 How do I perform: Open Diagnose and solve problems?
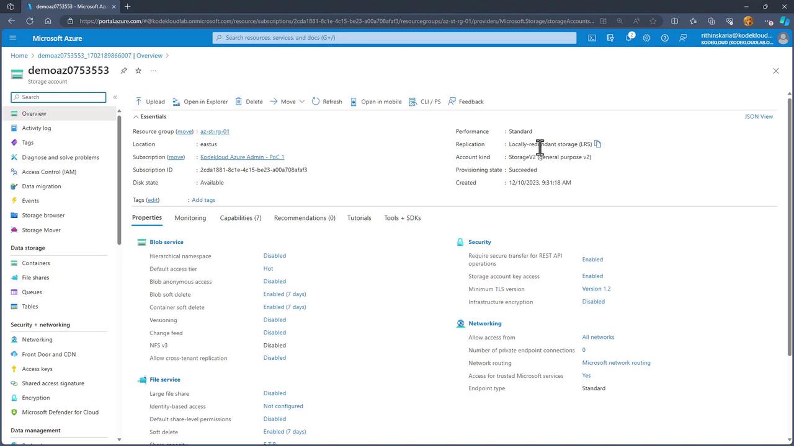pyautogui.click(x=61, y=157)
